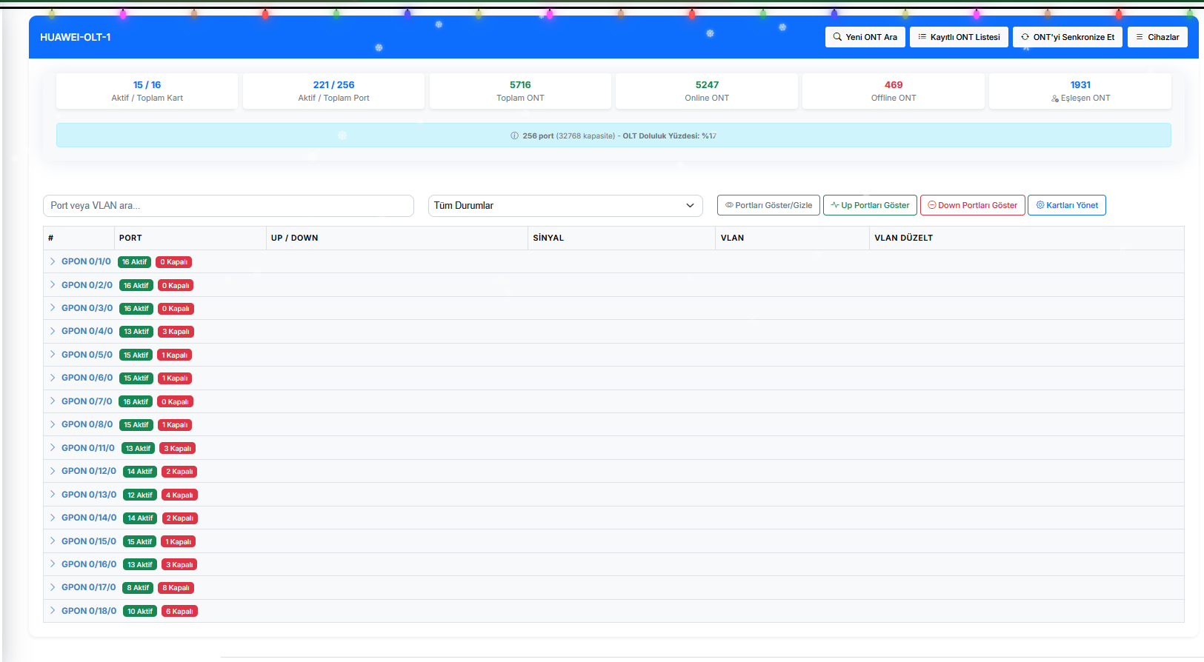Focus the Port veya VLAN search field
Viewport: 1204px width, 662px height.
coord(228,206)
